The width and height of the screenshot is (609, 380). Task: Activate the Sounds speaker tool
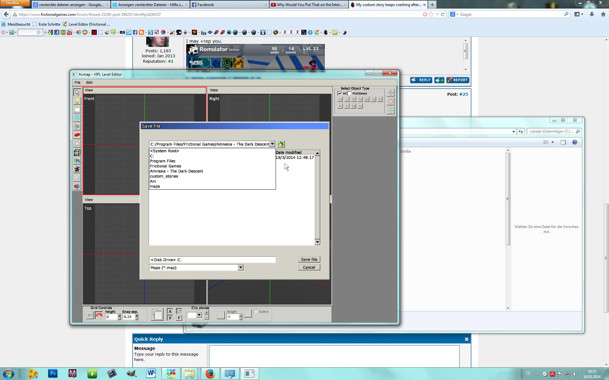click(x=77, y=126)
